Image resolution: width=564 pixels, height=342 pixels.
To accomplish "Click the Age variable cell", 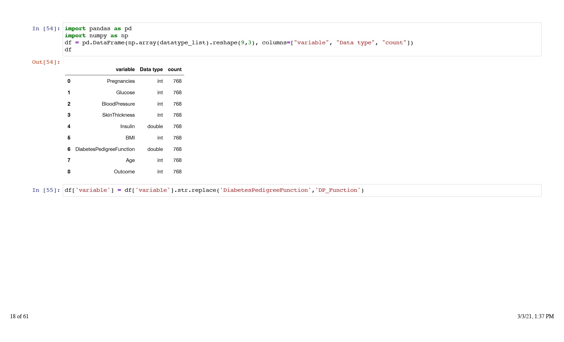I will [130, 160].
